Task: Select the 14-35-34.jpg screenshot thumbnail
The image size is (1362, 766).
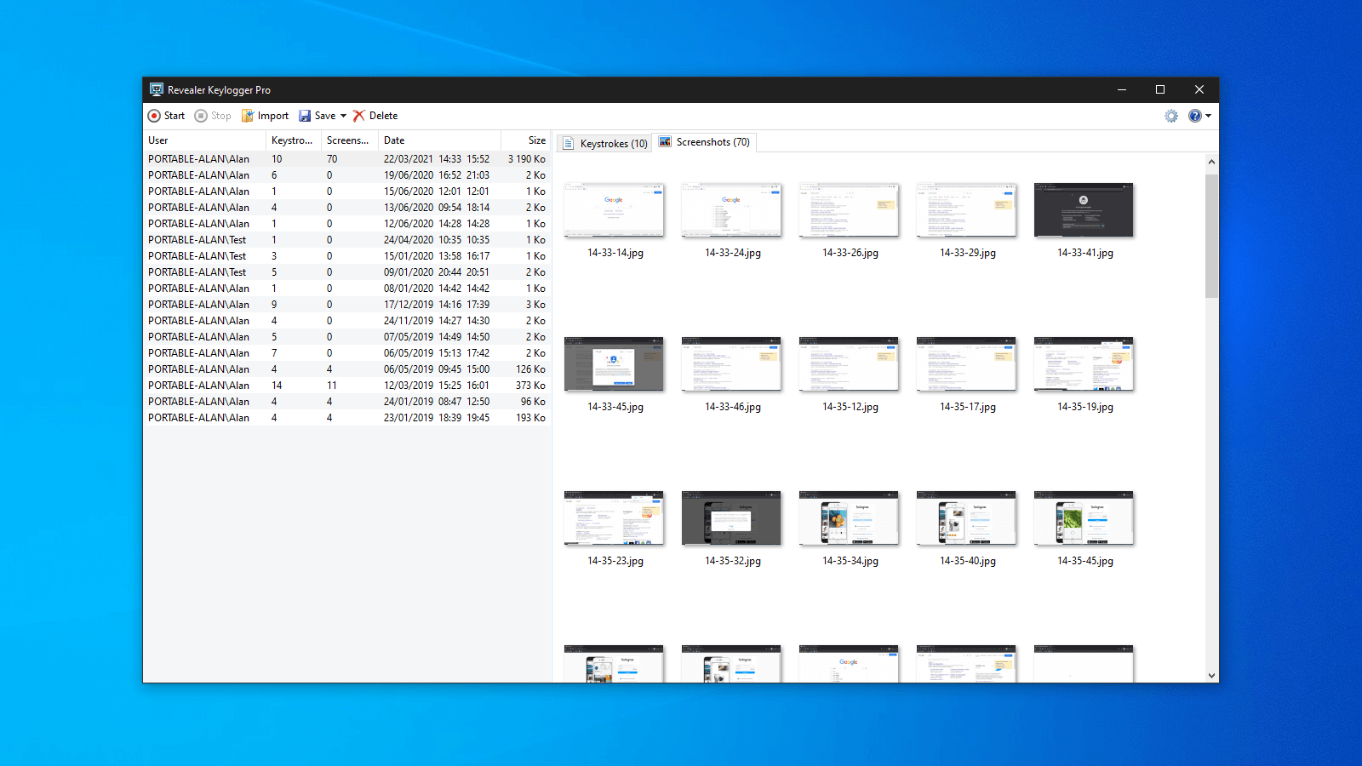Action: [x=849, y=518]
